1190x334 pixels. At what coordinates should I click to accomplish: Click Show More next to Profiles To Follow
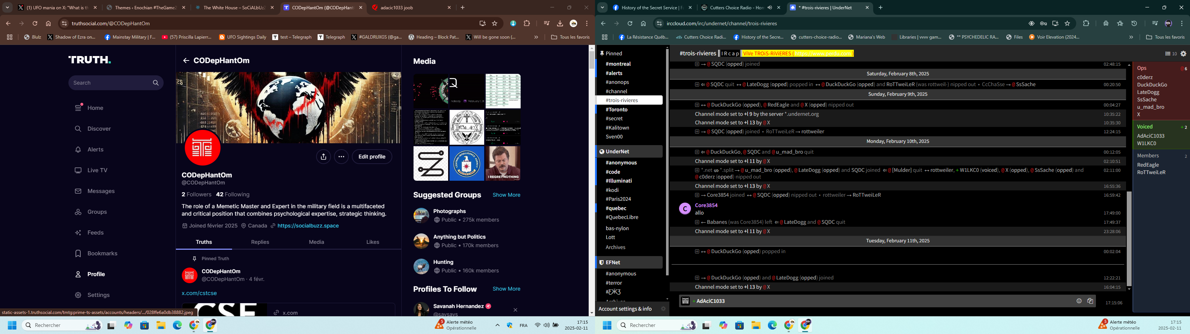[x=506, y=289]
